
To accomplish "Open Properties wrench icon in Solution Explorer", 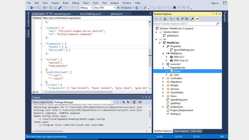I will point(192,19).
